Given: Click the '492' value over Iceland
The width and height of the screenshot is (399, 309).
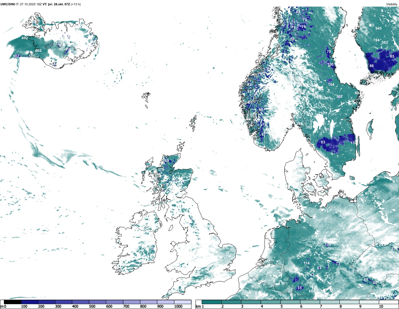Looking at the screenshot, I should tap(25, 38).
